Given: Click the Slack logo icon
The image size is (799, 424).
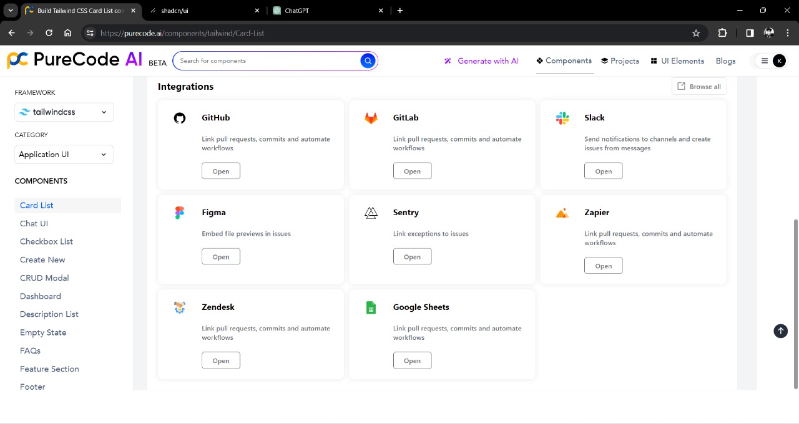Looking at the screenshot, I should pyautogui.click(x=562, y=118).
